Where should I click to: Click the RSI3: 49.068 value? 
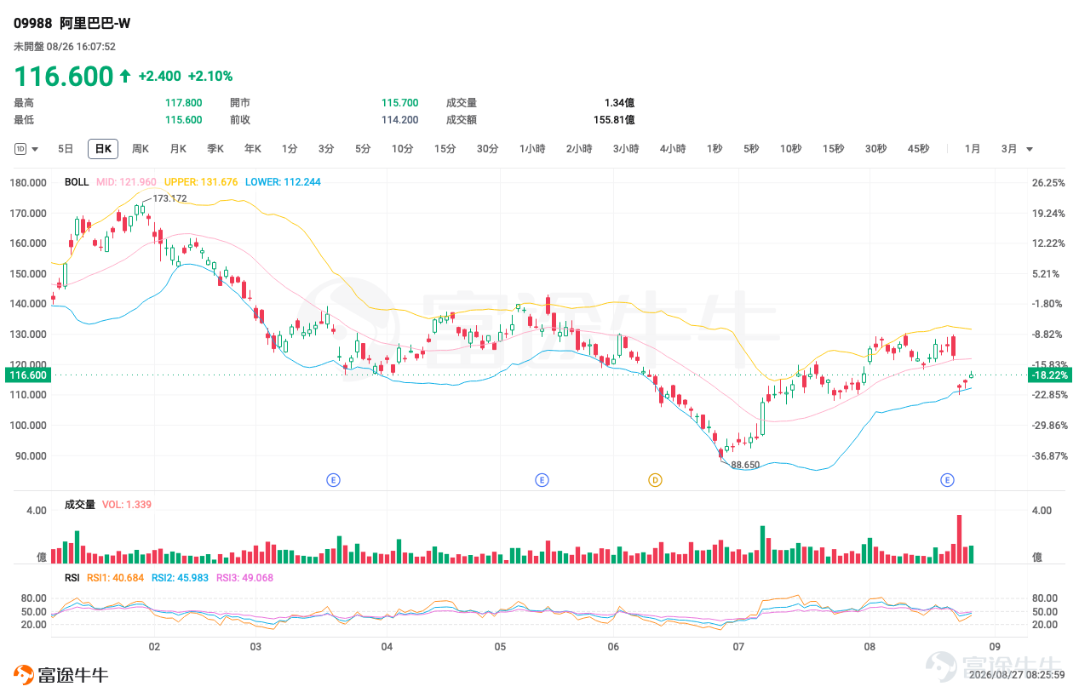pyautogui.click(x=244, y=578)
